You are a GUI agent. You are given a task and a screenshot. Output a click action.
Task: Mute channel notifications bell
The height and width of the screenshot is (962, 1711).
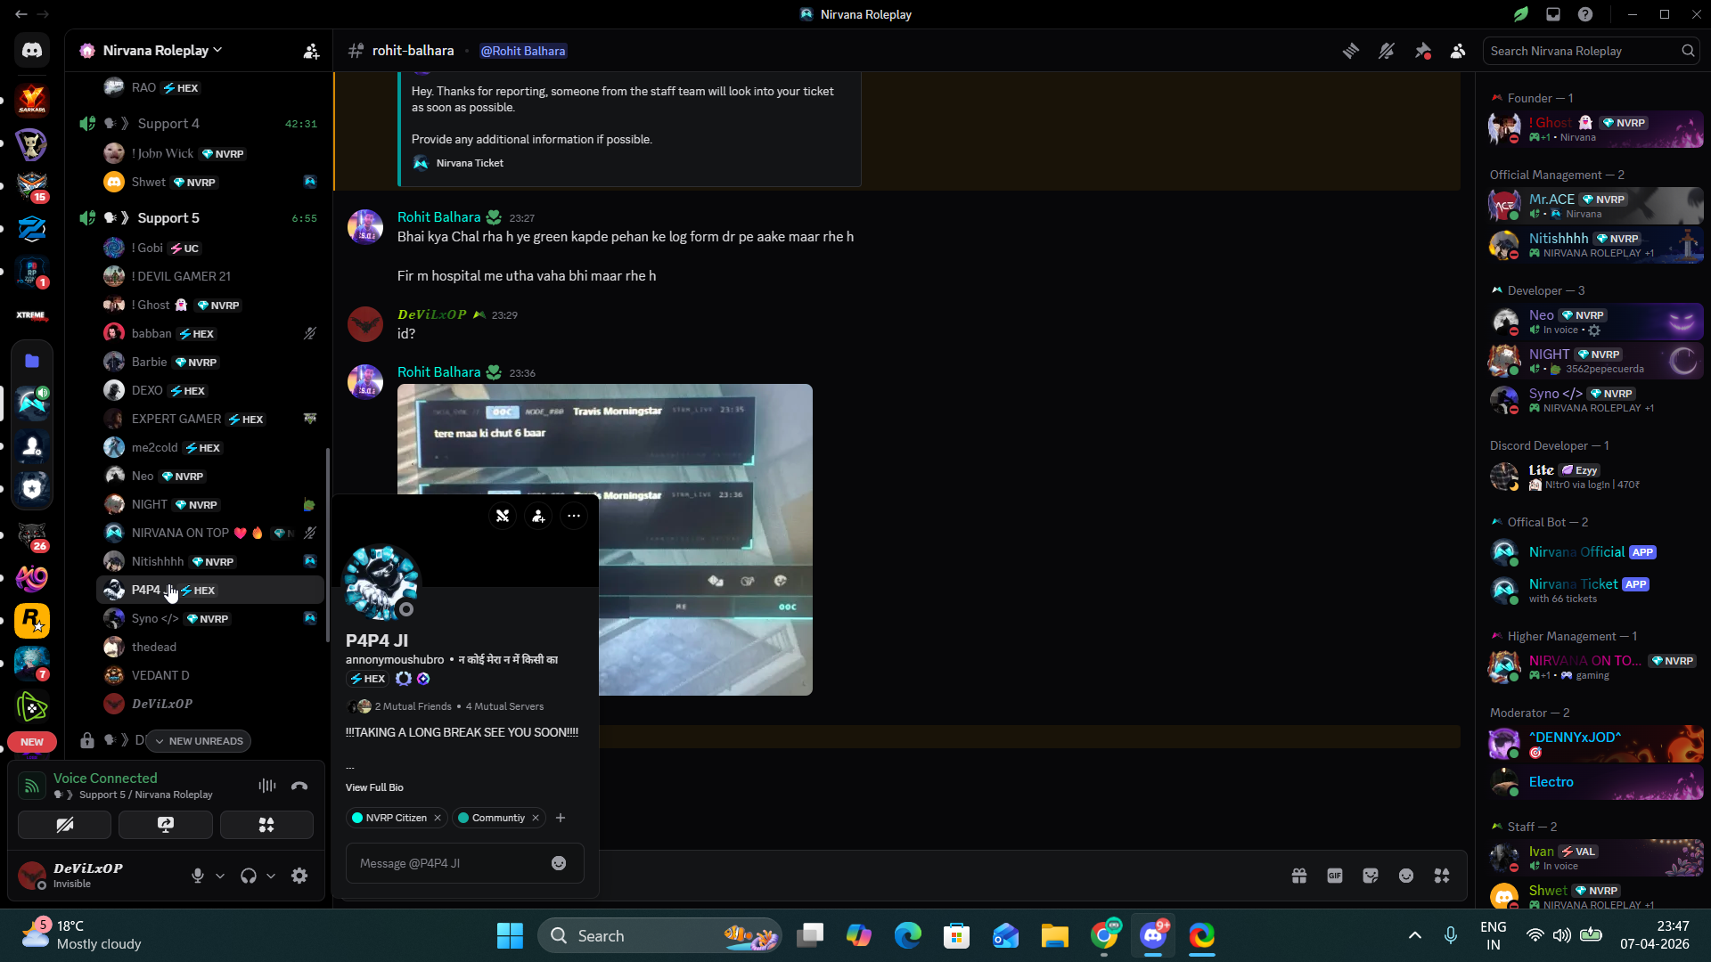1387,52
